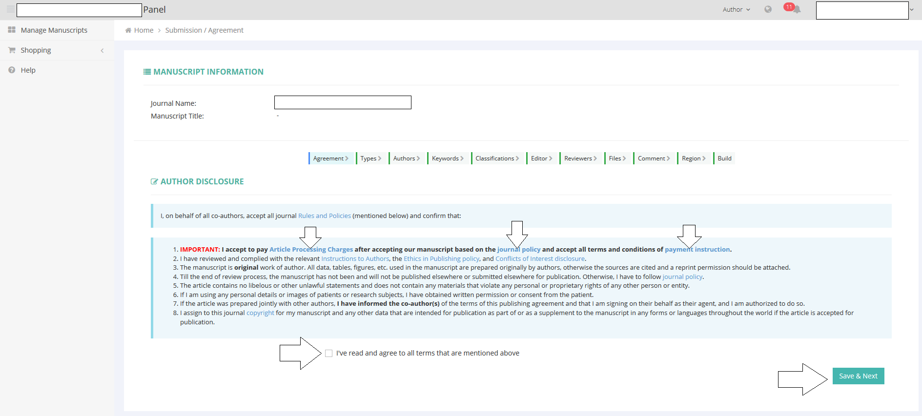Open the Conflicts of Interest disclosure link
922x416 pixels.
540,258
